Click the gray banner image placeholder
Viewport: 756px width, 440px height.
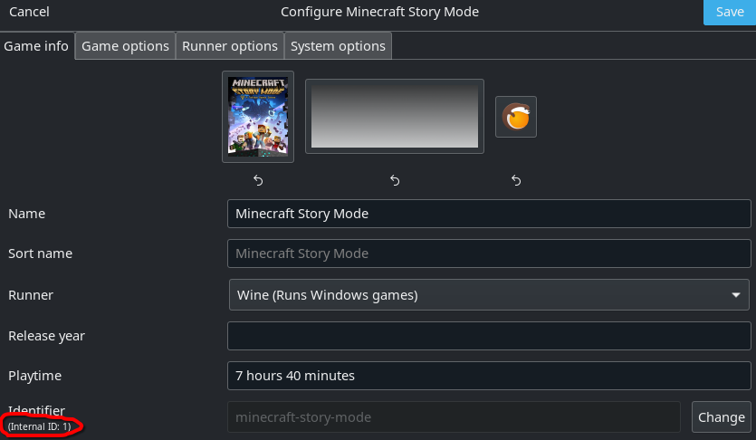coord(395,117)
